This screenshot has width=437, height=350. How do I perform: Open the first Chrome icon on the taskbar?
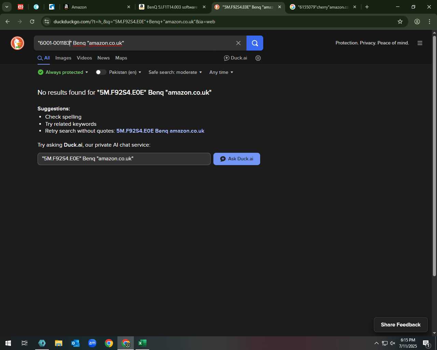tap(109, 343)
